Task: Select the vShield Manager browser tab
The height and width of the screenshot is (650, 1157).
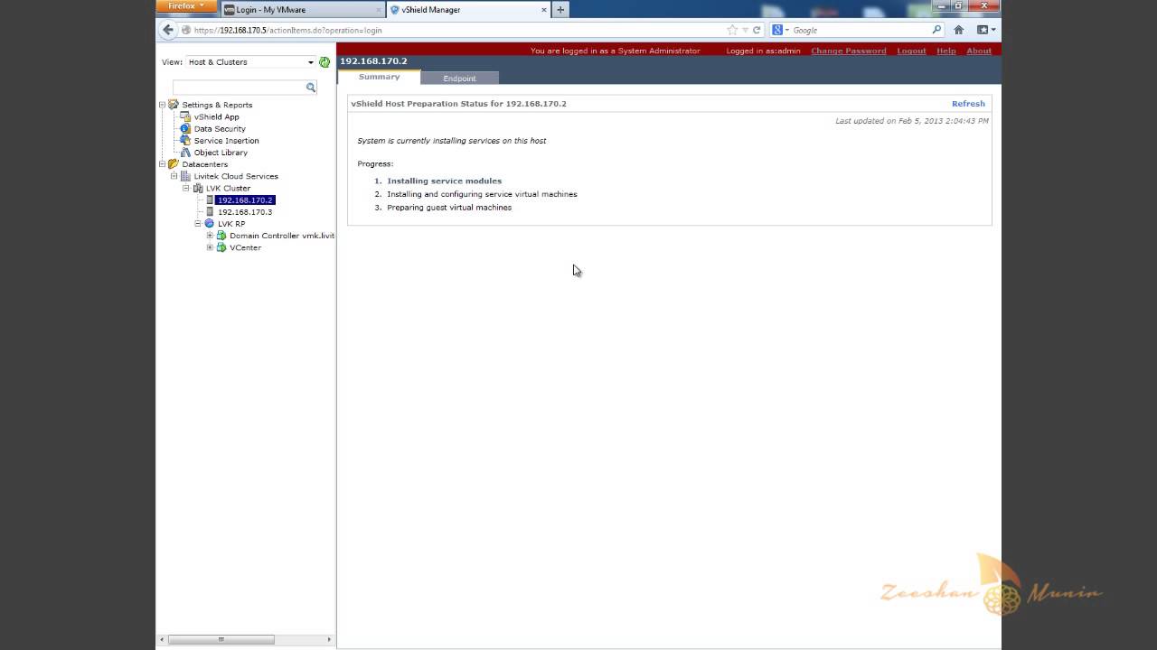Action: click(468, 10)
